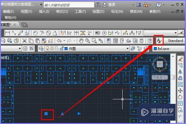Open the 格式(O) menu

click(62, 12)
